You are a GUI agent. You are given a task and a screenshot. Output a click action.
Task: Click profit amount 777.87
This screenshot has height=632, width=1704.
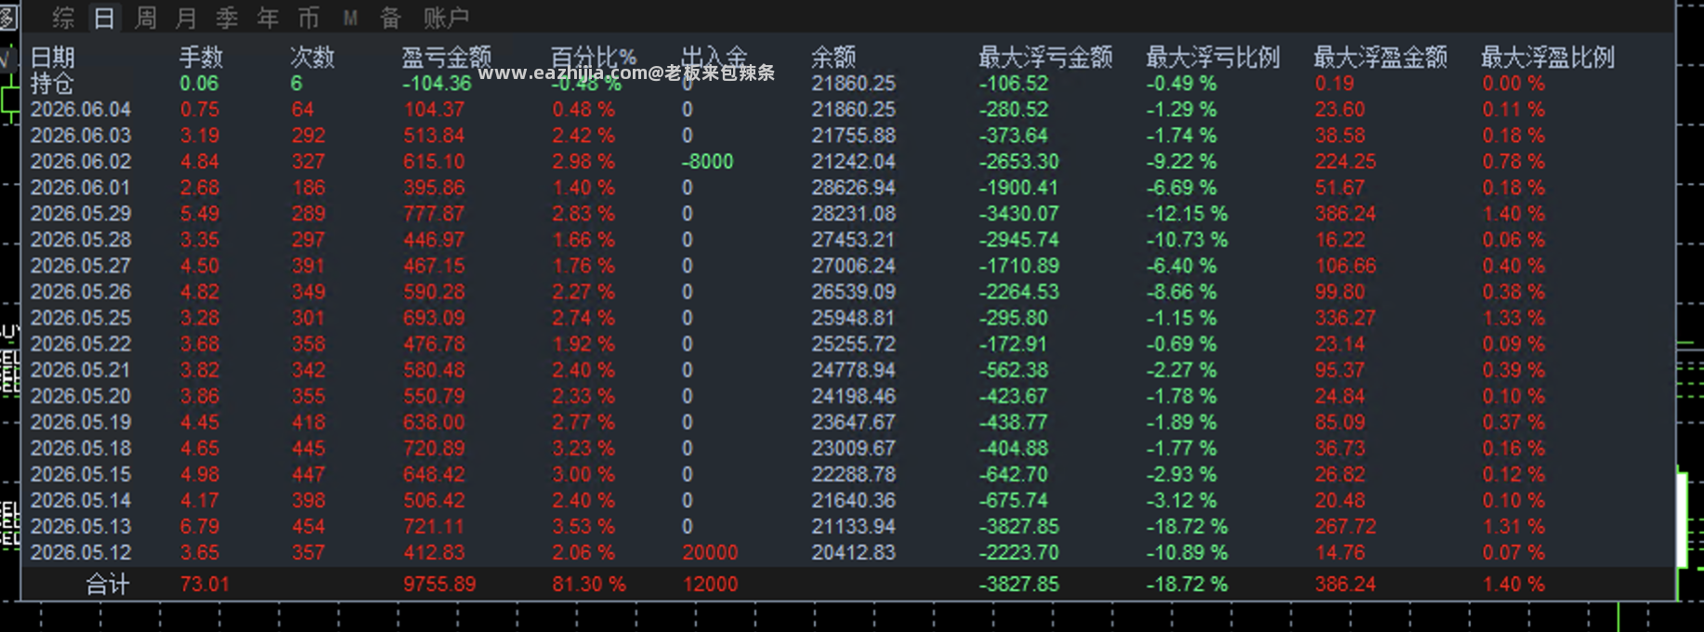434,214
